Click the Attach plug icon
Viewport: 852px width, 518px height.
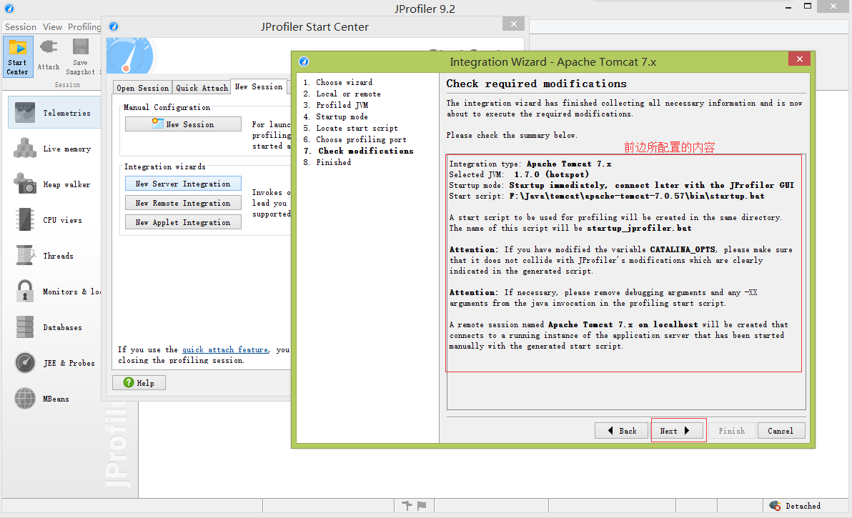(49, 47)
